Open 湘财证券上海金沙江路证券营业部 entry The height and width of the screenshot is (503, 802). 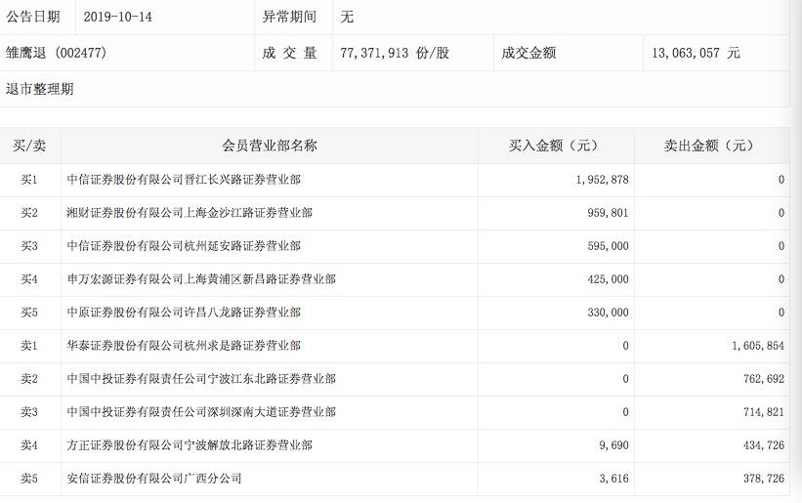coord(190,213)
